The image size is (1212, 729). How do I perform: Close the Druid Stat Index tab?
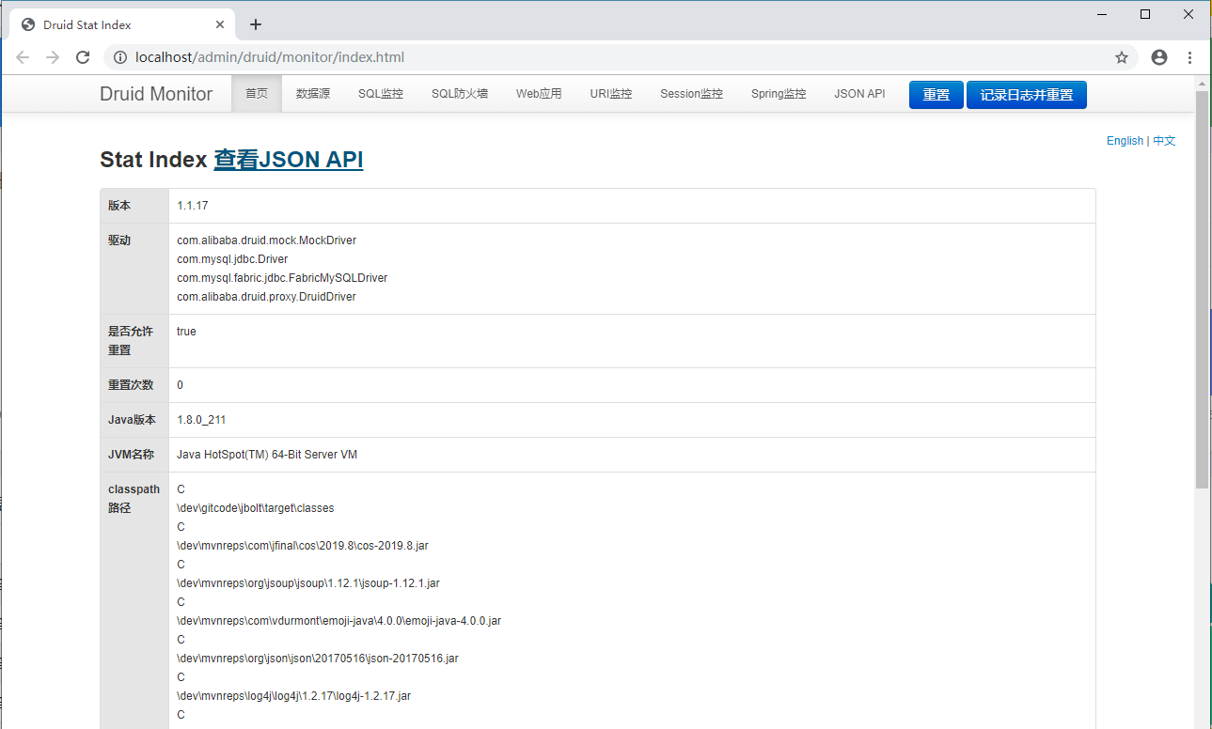click(x=220, y=24)
